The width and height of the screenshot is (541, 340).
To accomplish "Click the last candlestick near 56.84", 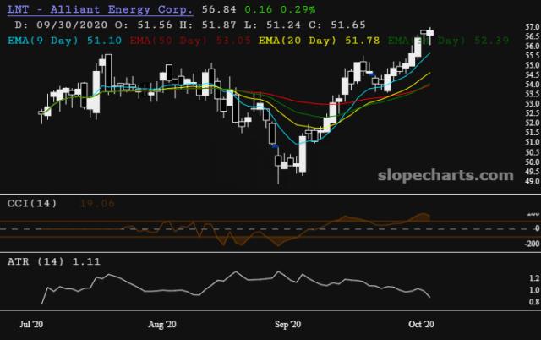I will pos(430,33).
